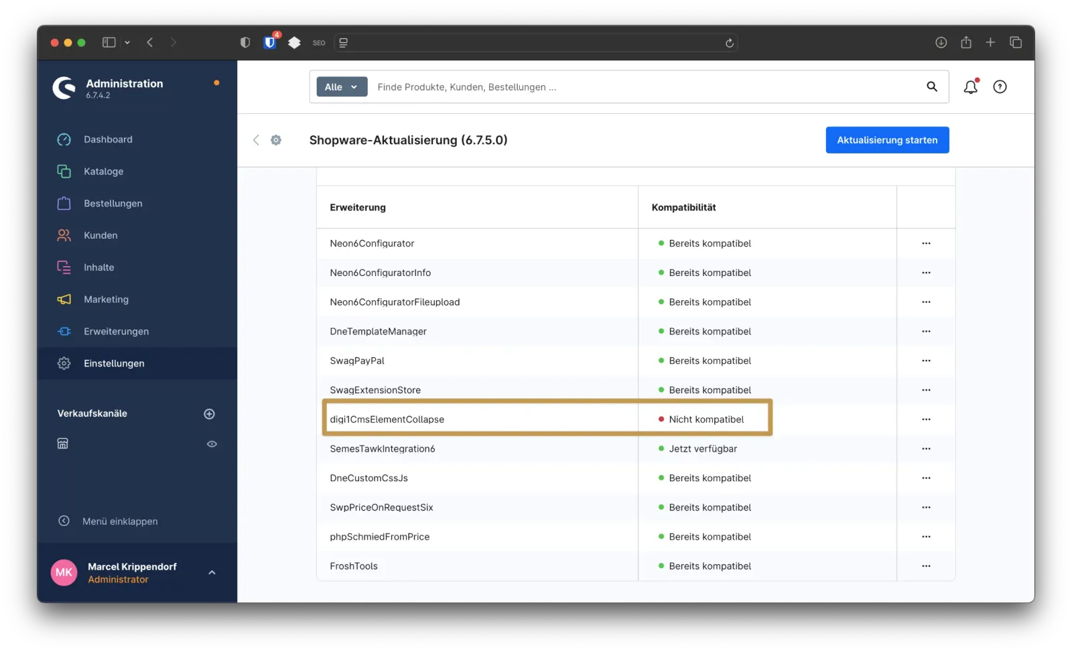Open the Alle search filter dropdown
This screenshot has height=652, width=1072.
[x=341, y=86]
